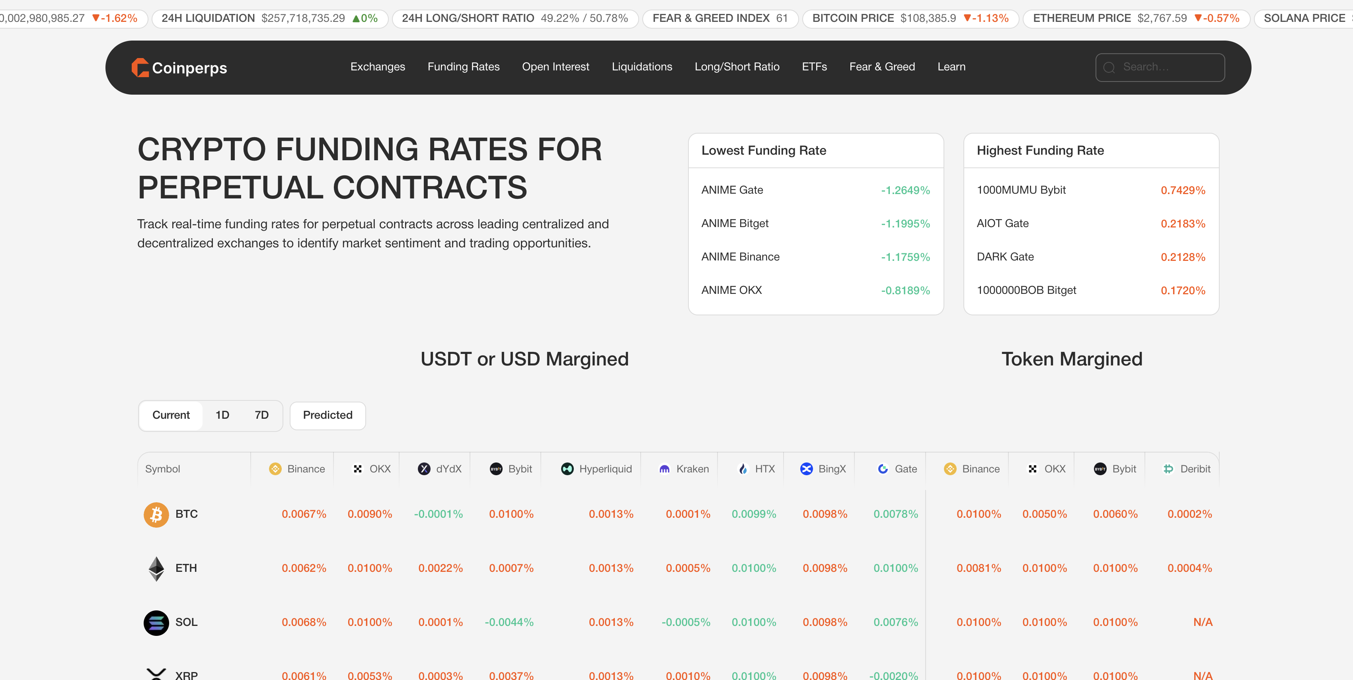
Task: Click AIOT Gate funding entry
Action: 1091,223
